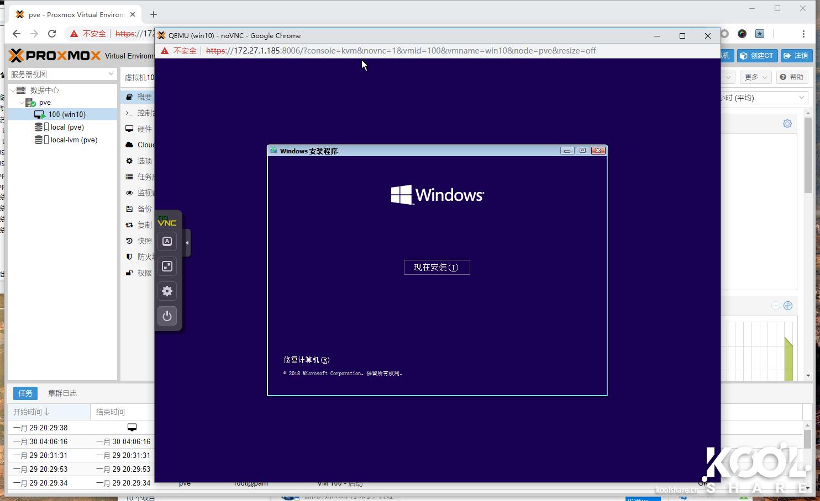820x501 pixels.
Task: Open noVNC settings gear
Action: [x=167, y=291]
